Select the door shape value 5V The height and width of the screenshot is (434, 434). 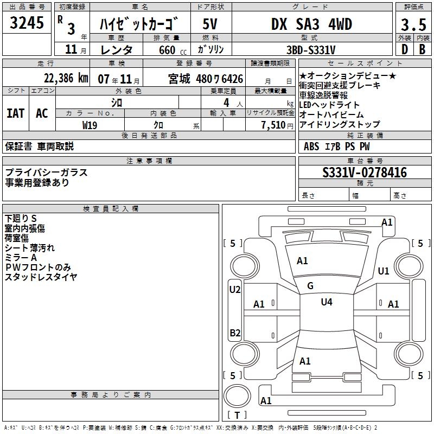[x=210, y=24]
